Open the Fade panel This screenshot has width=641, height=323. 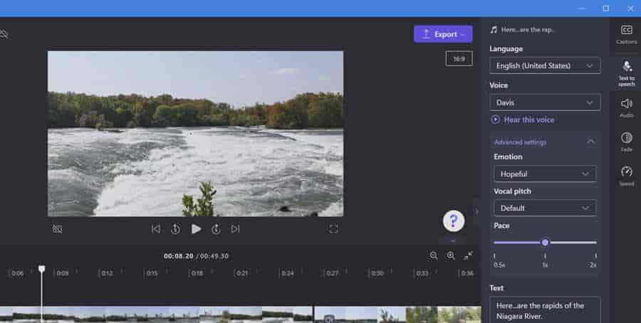[x=626, y=142]
